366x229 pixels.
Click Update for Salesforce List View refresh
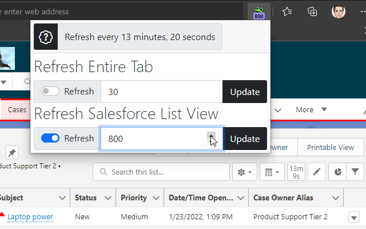[245, 139]
